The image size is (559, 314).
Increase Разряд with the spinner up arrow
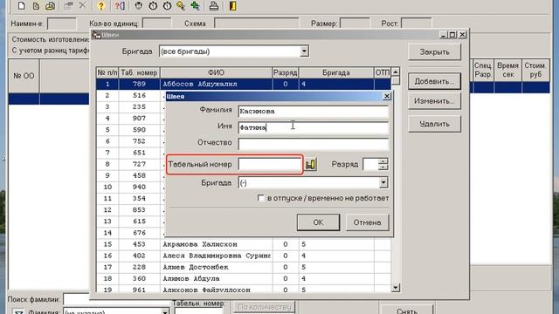pos(383,161)
